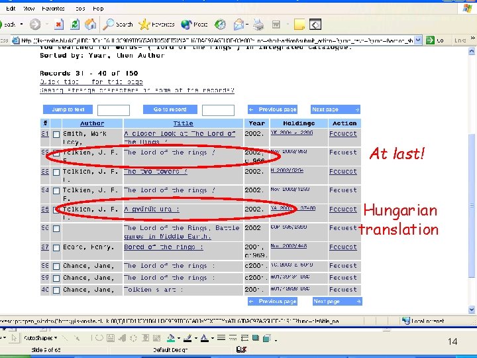Open the Mail button dropdown arrow

247,25
